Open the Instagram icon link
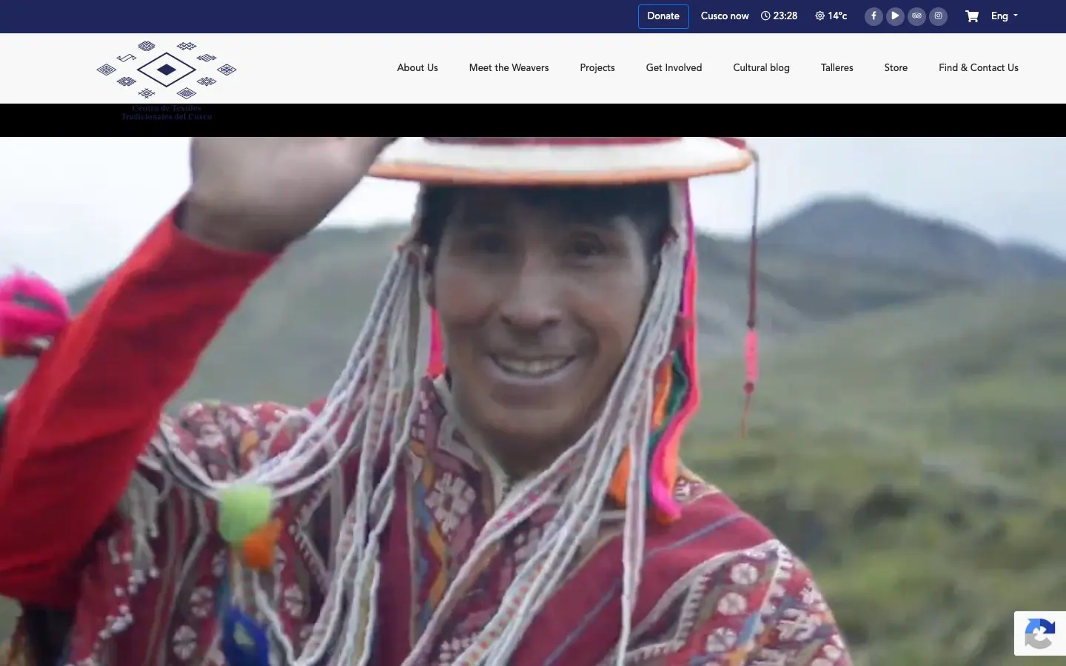Screen dimensions: 1066x666 (x=938, y=16)
